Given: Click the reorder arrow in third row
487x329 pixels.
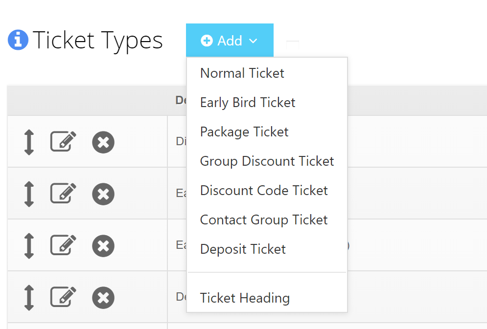Looking at the screenshot, I should point(29,246).
